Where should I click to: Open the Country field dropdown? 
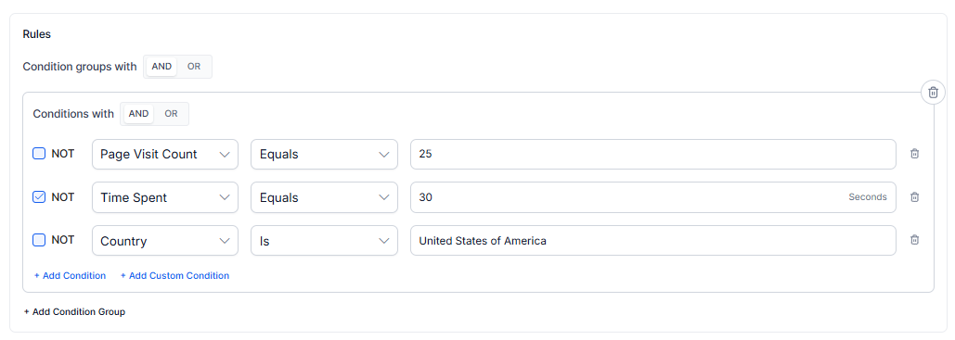point(165,241)
